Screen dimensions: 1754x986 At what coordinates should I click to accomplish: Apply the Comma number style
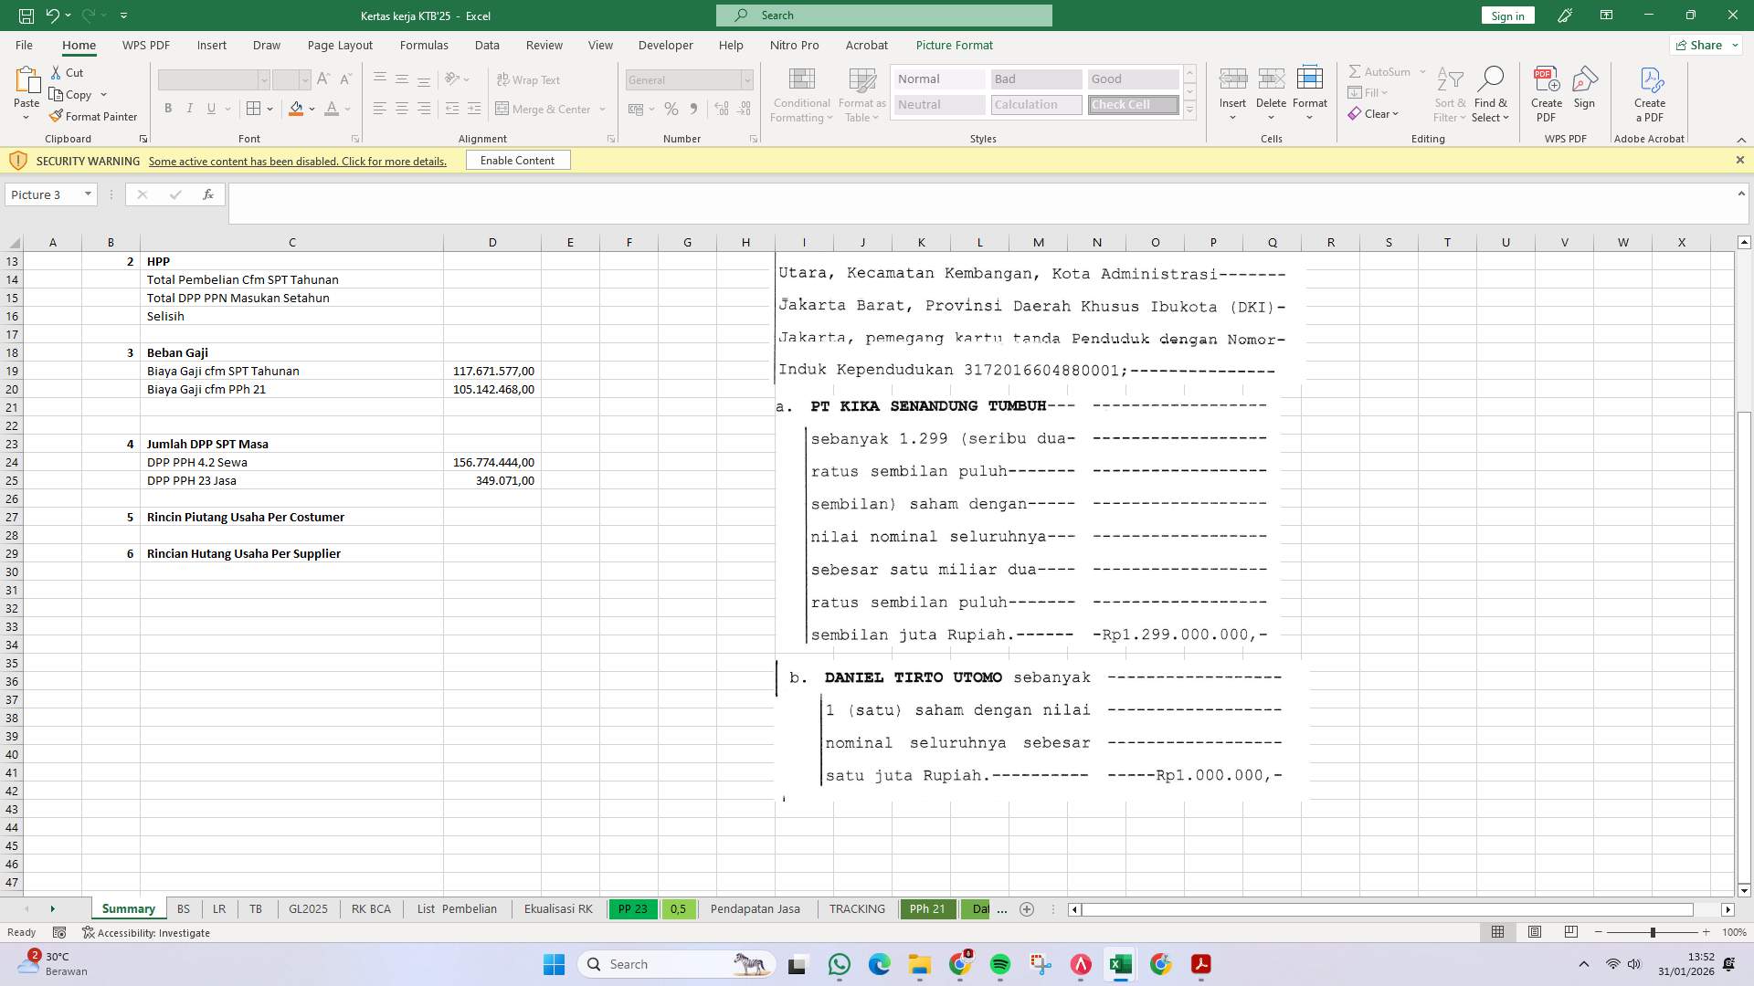693,109
